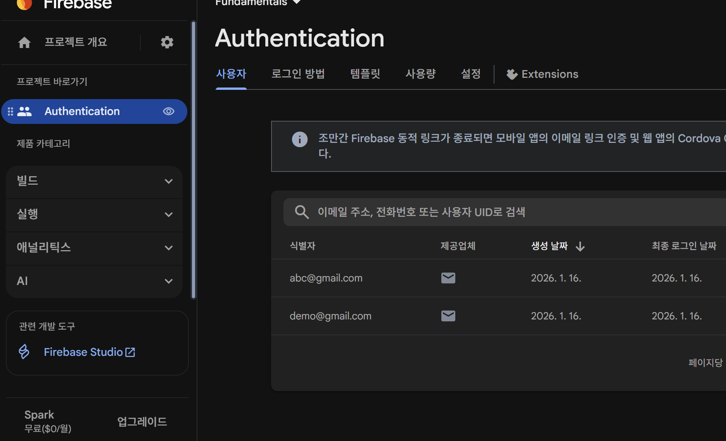Switch to the 로그인 방법 tab
Viewport: 726px width, 441px height.
pyautogui.click(x=298, y=74)
